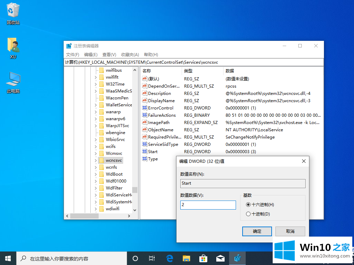Screen dimensions: 354x265
Task: Select 十进制 decimal radio button
Action: [248, 214]
